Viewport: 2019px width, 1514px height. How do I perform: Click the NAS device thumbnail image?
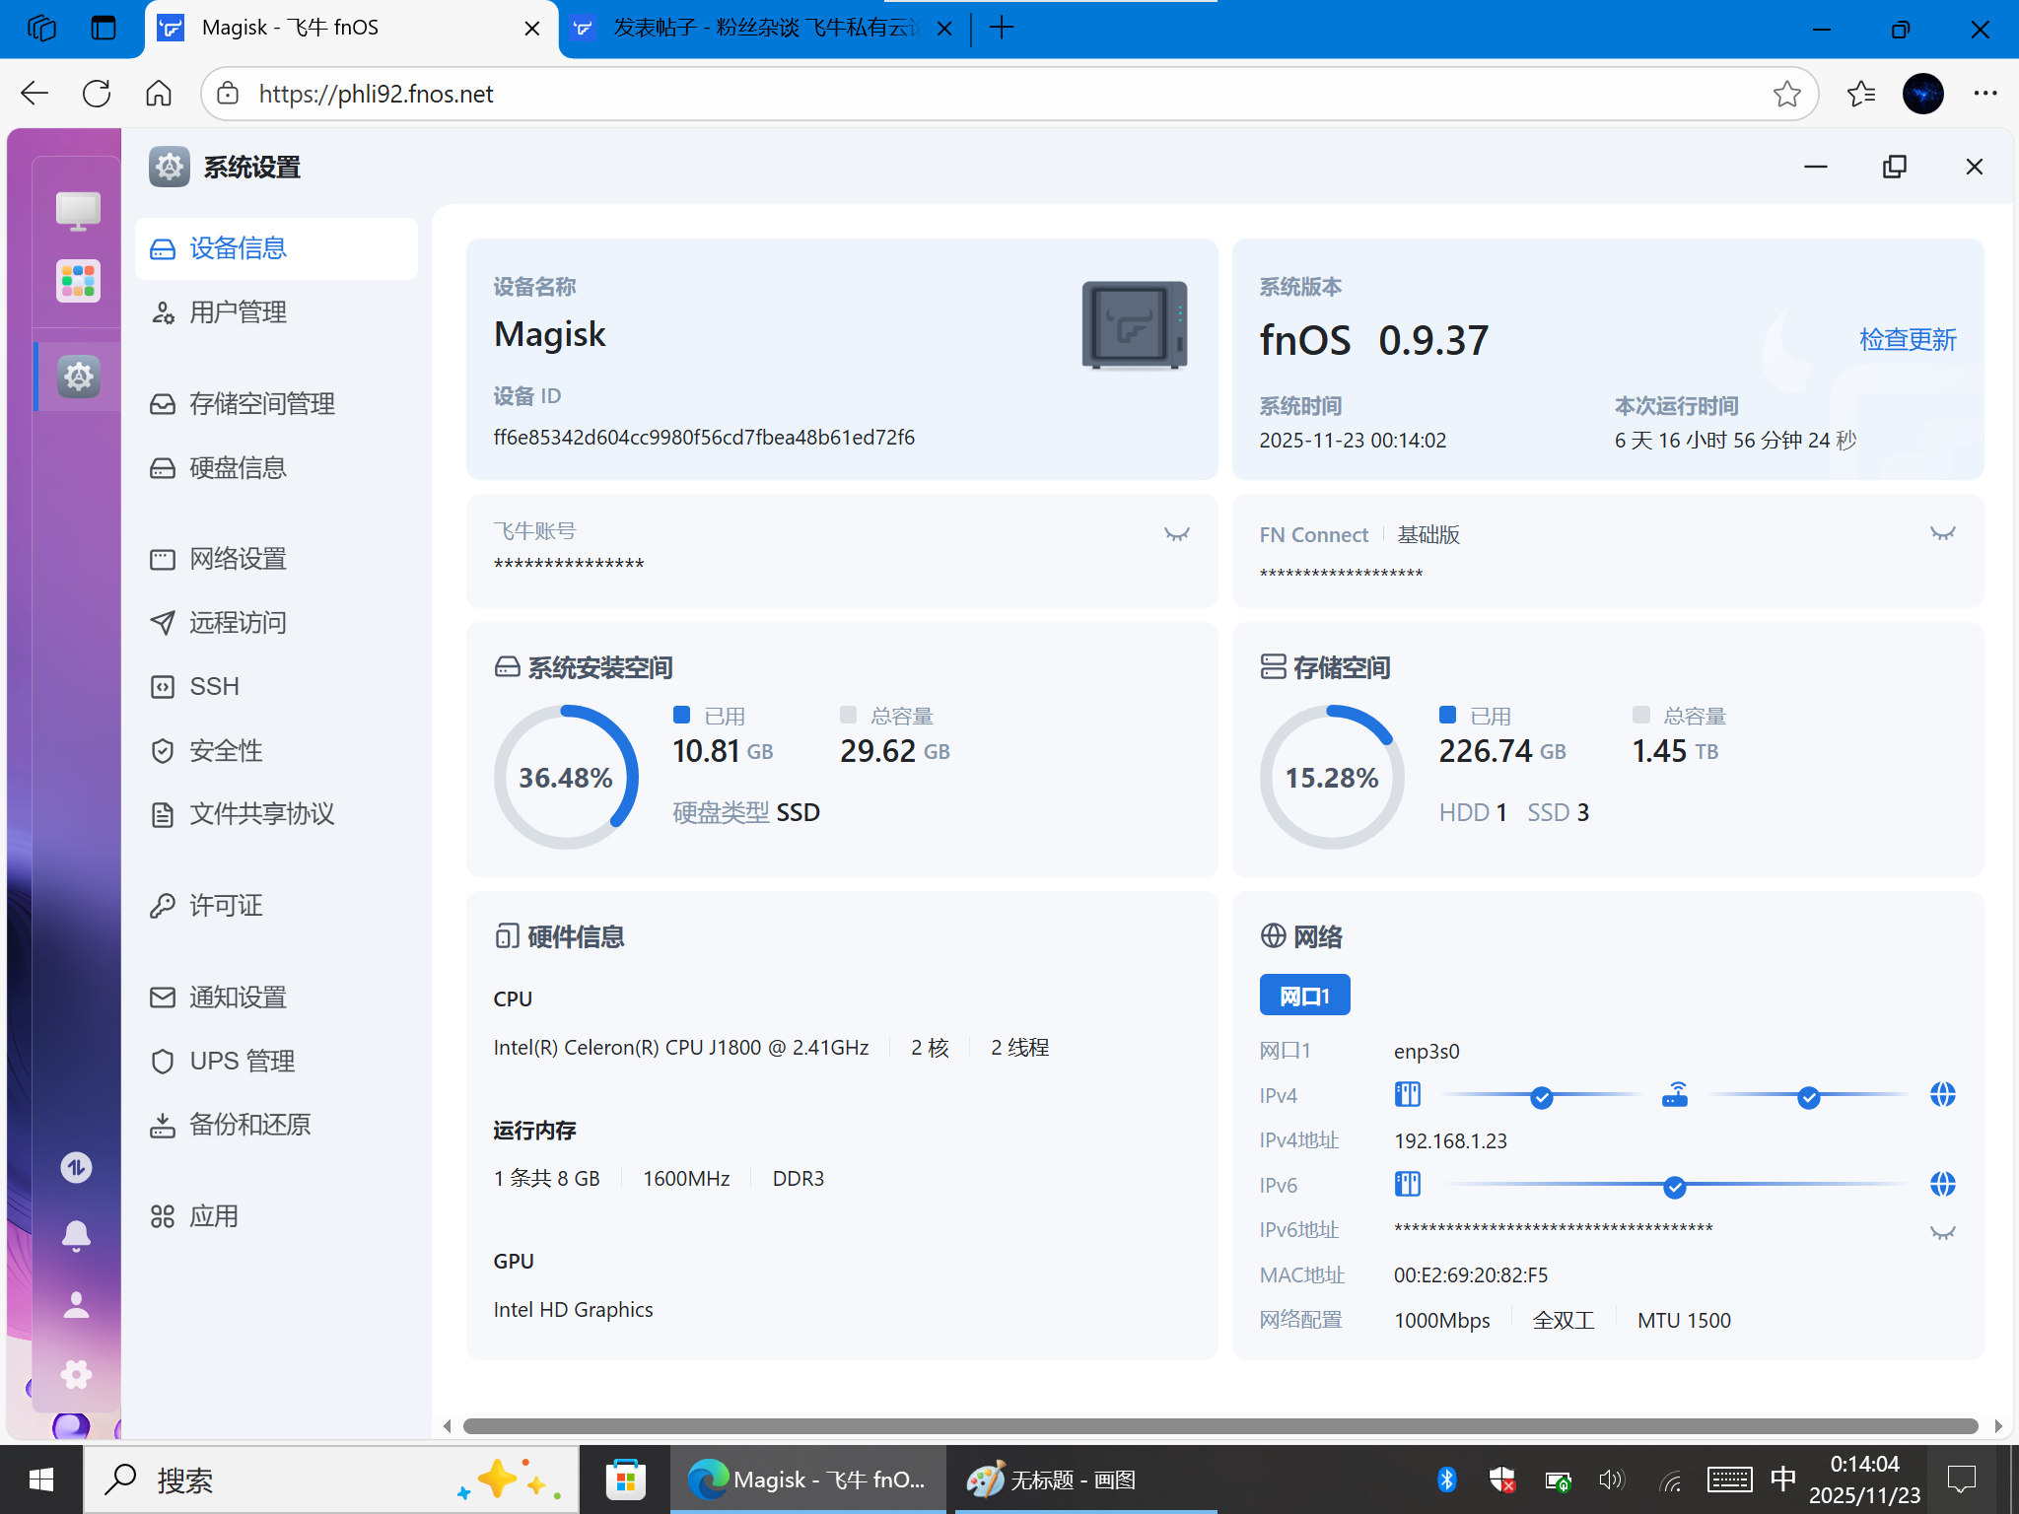tap(1134, 326)
